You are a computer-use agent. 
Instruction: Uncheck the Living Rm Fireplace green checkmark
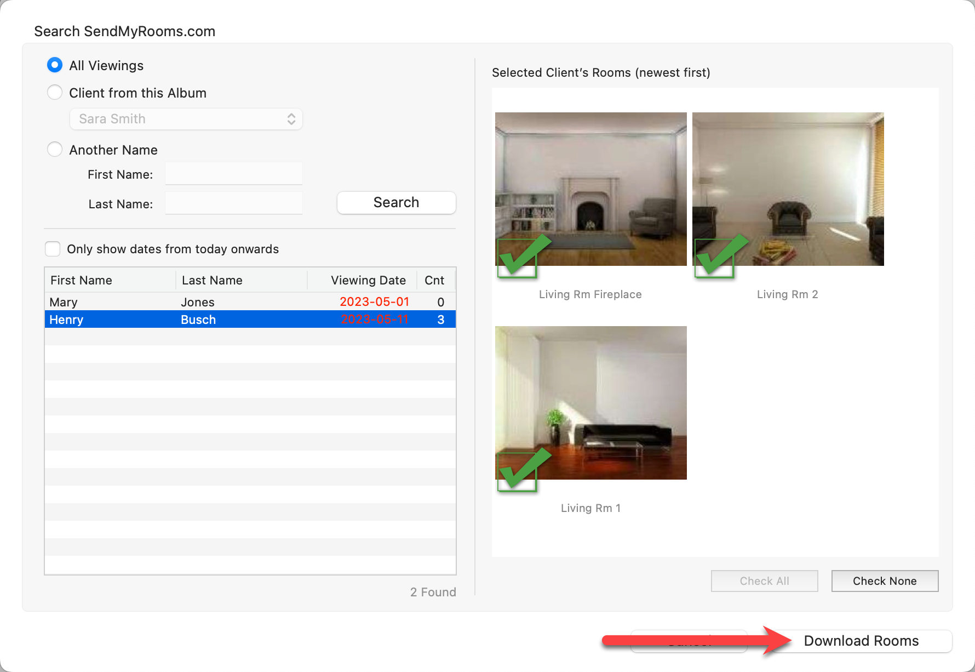tap(517, 258)
